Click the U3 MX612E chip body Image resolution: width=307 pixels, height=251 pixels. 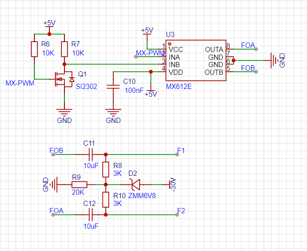[x=196, y=61]
